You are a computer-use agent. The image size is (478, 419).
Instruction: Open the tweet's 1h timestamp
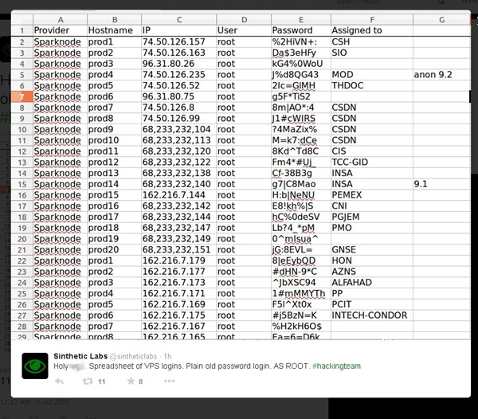coord(167,356)
